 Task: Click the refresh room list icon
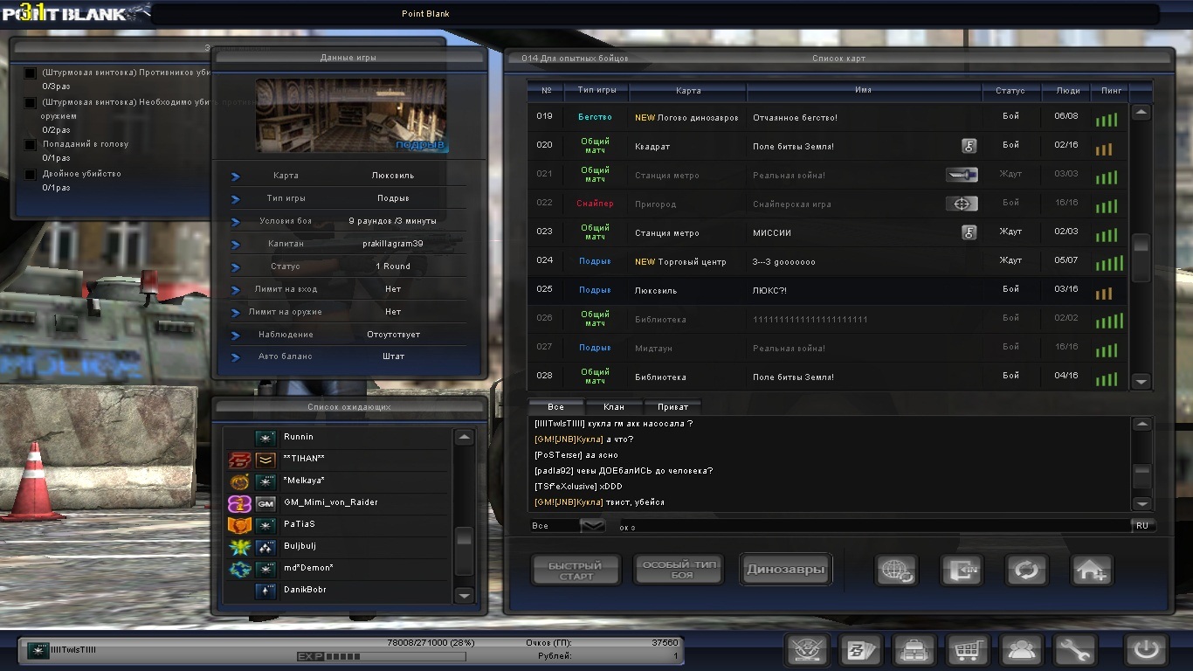pyautogui.click(x=1026, y=571)
